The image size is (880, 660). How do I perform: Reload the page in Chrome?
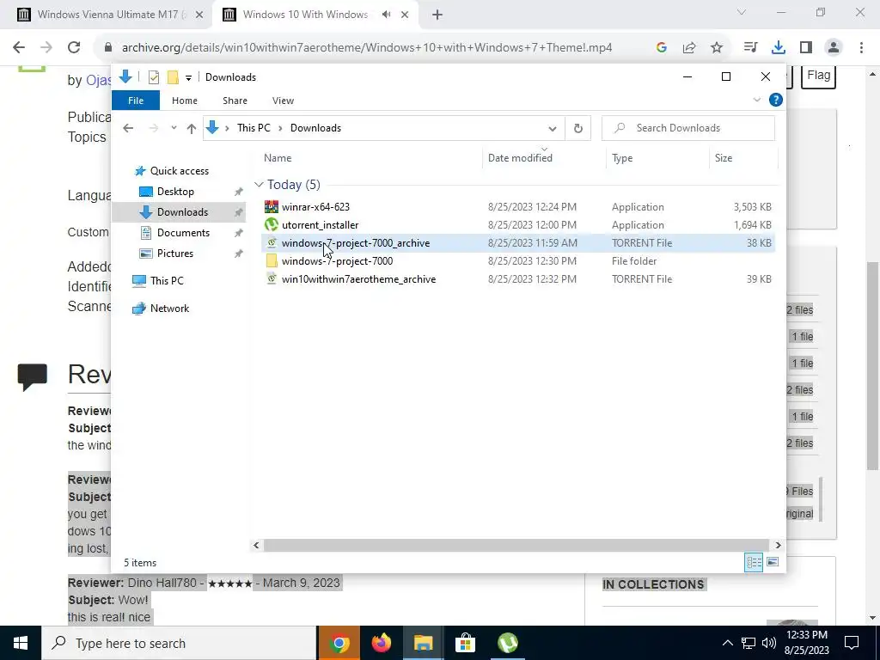click(x=74, y=48)
